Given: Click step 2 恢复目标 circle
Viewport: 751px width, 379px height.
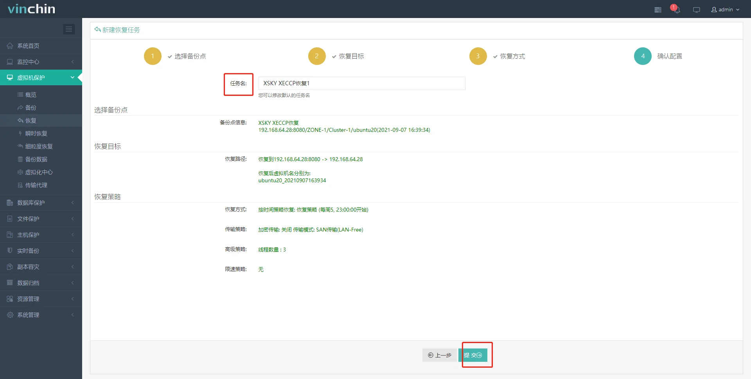Looking at the screenshot, I should pyautogui.click(x=317, y=56).
